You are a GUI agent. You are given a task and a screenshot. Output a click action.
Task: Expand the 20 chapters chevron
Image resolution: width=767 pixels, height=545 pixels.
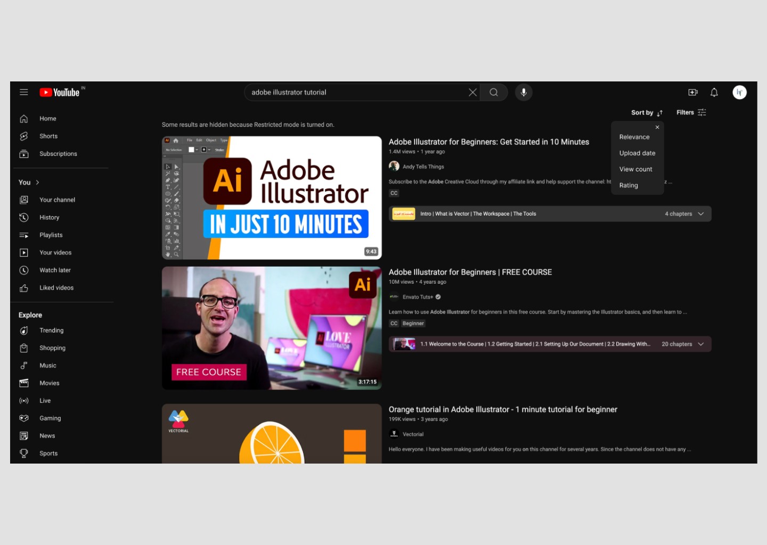pyautogui.click(x=701, y=344)
